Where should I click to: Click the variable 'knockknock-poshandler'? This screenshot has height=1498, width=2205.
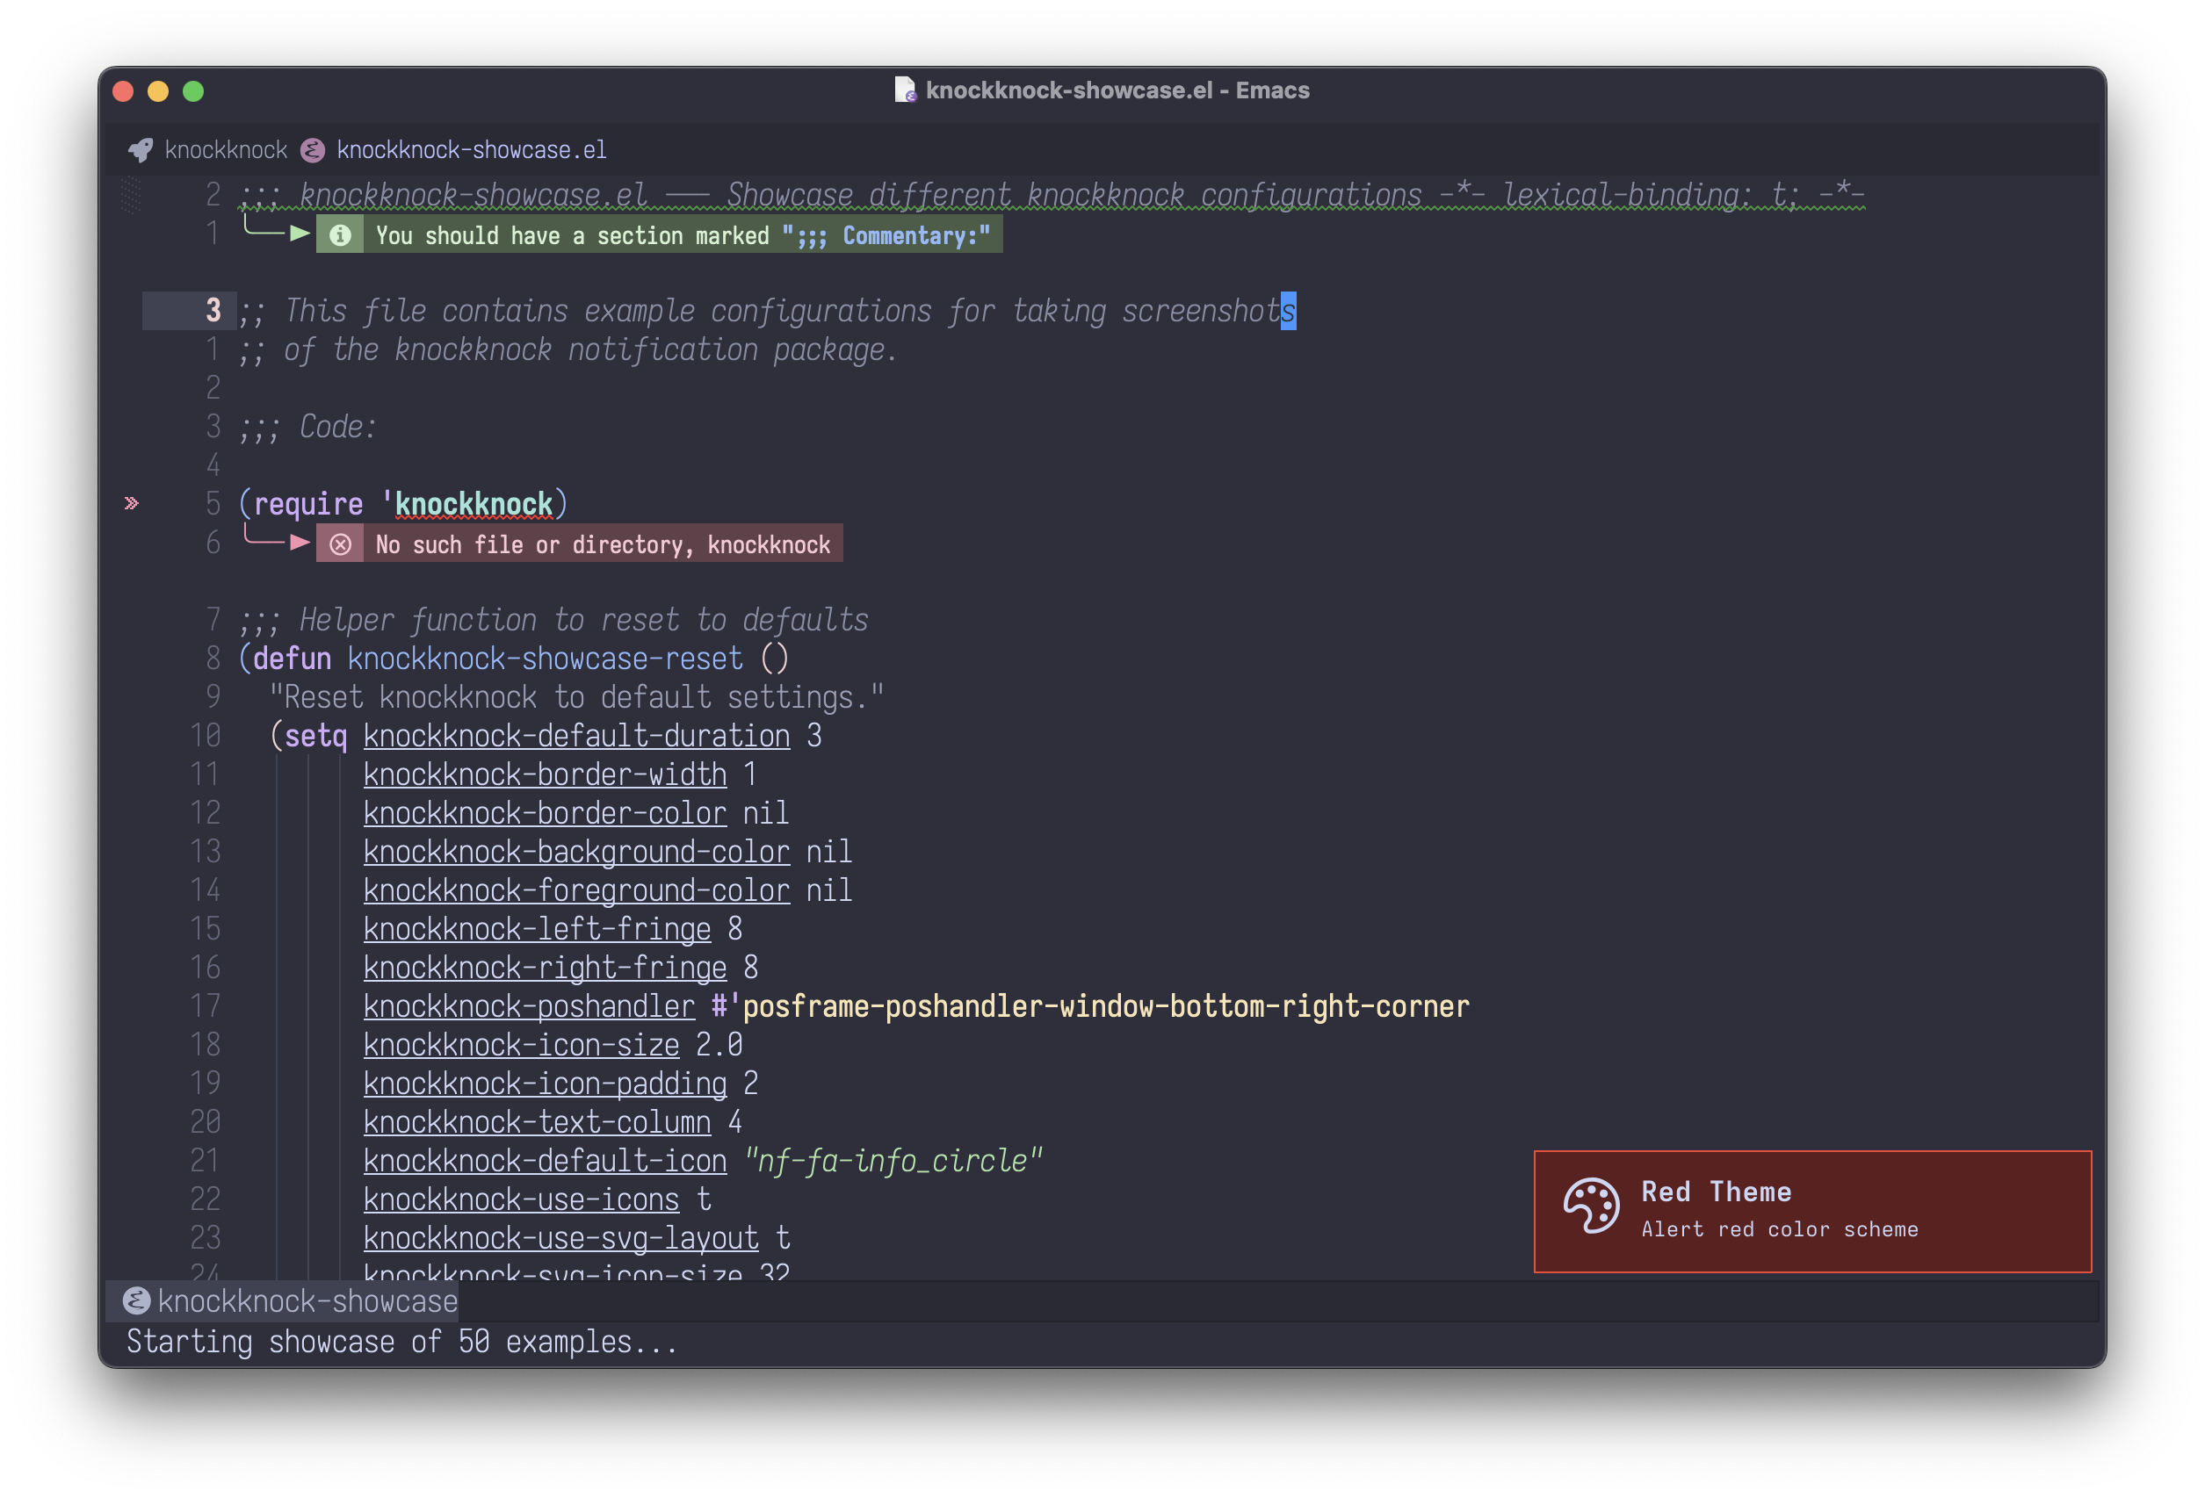click(529, 1006)
